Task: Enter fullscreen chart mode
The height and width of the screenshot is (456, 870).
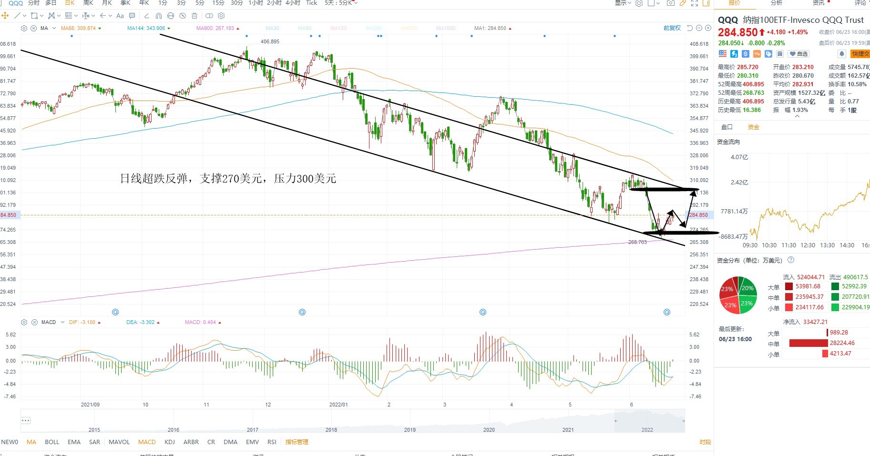Action: pyautogui.click(x=695, y=3)
